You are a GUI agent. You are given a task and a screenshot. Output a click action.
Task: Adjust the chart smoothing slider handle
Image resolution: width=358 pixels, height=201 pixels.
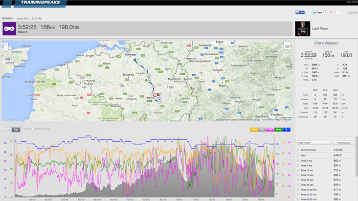tap(33, 129)
